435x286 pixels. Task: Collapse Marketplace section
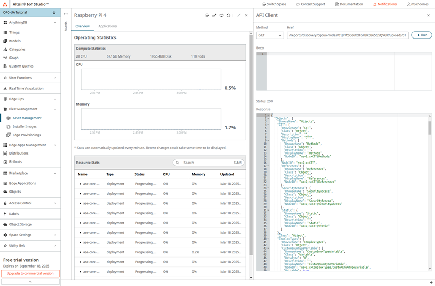click(55, 173)
